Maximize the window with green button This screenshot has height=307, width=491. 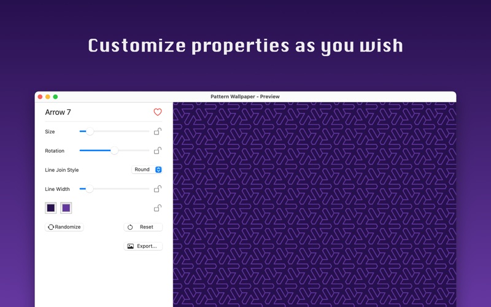[x=55, y=96]
